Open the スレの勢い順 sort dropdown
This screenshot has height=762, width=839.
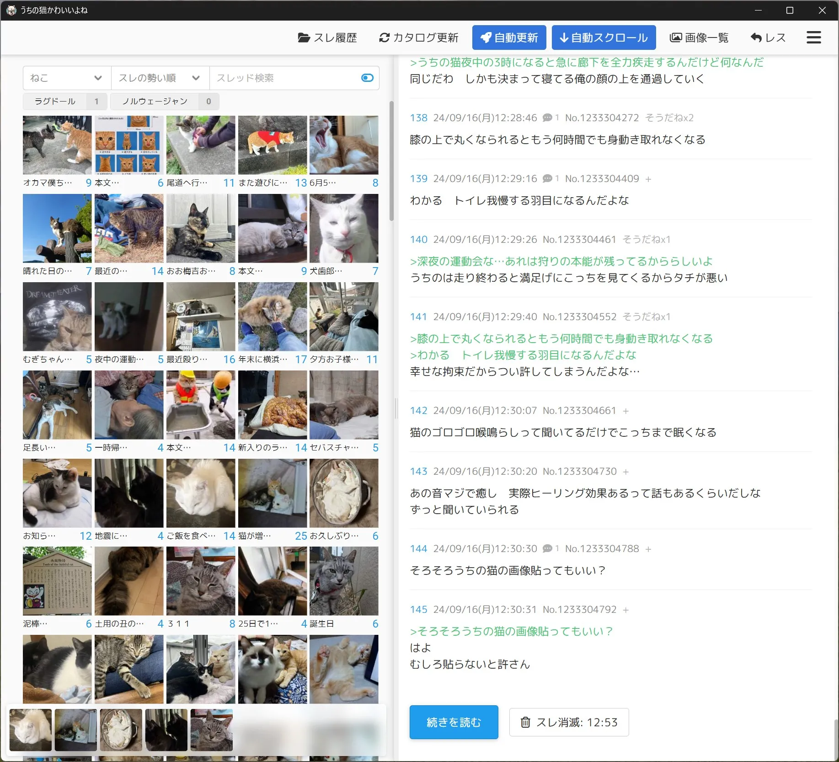pos(160,78)
